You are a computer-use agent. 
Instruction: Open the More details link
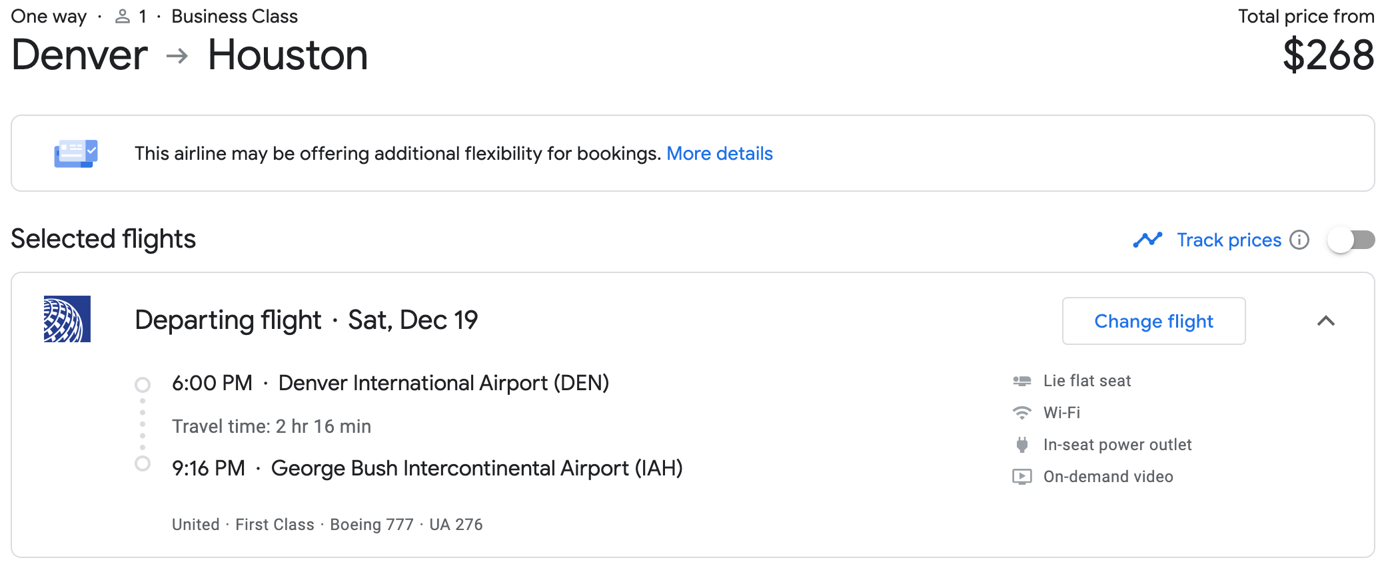pyautogui.click(x=720, y=154)
